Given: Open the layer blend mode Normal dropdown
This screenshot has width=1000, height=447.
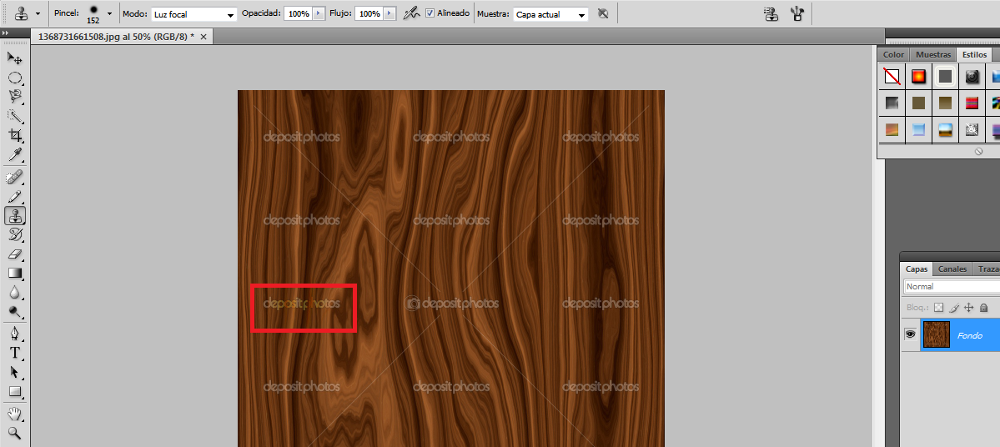Looking at the screenshot, I should coord(952,286).
